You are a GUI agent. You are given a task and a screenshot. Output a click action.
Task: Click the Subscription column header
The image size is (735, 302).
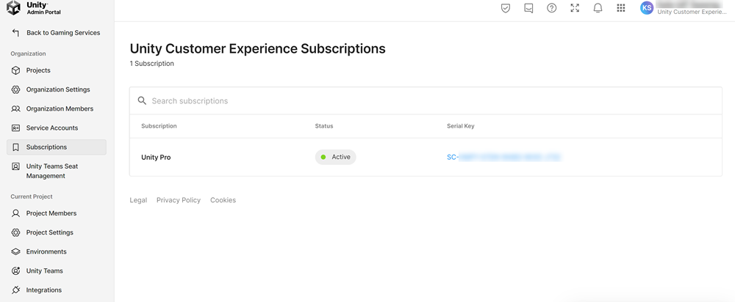point(159,126)
